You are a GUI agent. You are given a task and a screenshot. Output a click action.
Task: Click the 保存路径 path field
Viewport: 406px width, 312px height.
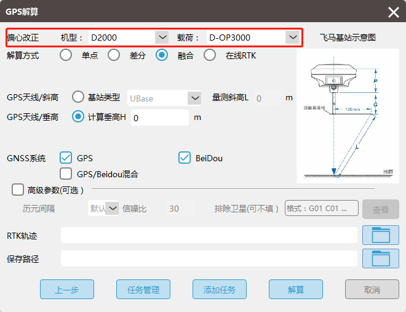tap(209, 258)
